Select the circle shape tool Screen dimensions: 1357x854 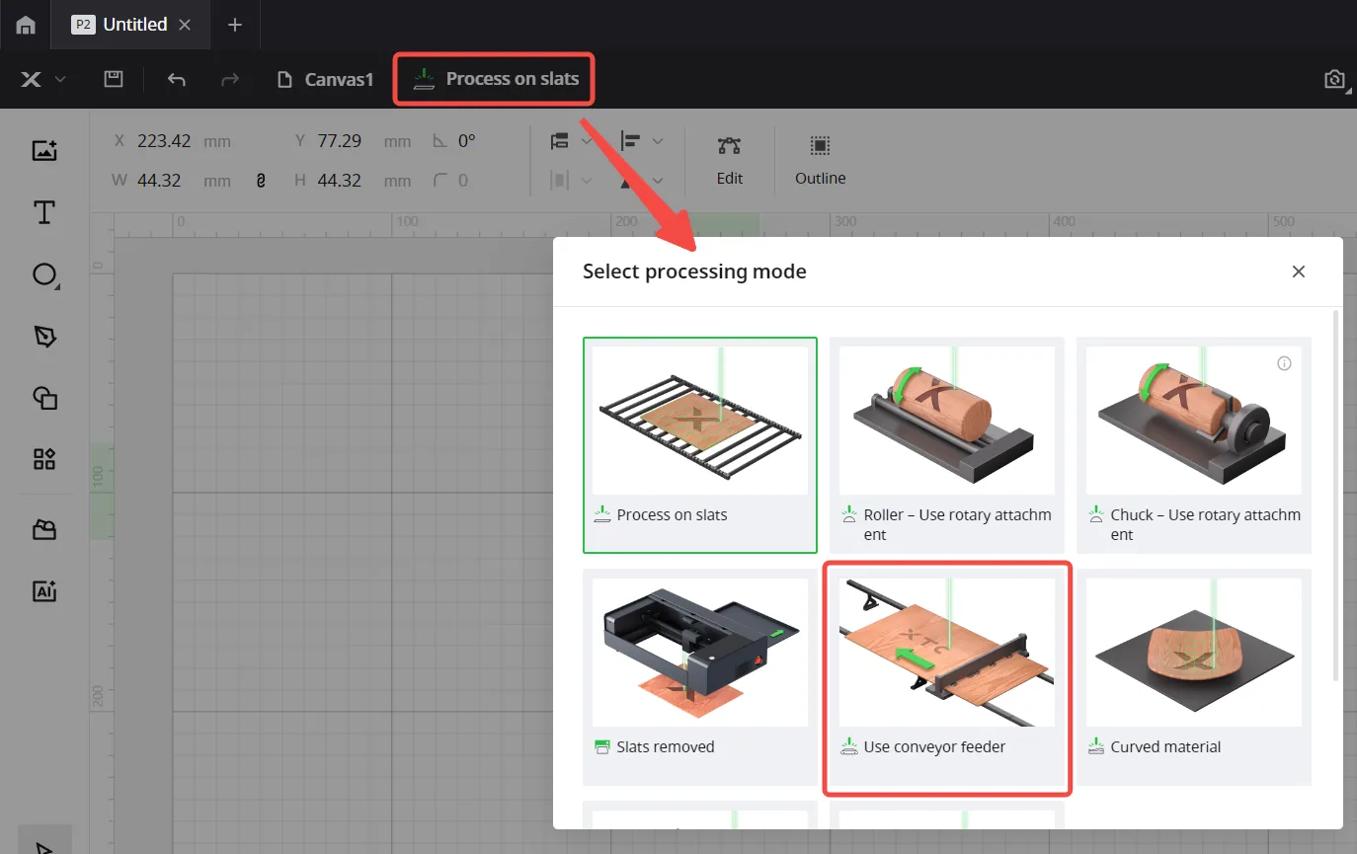pos(44,274)
